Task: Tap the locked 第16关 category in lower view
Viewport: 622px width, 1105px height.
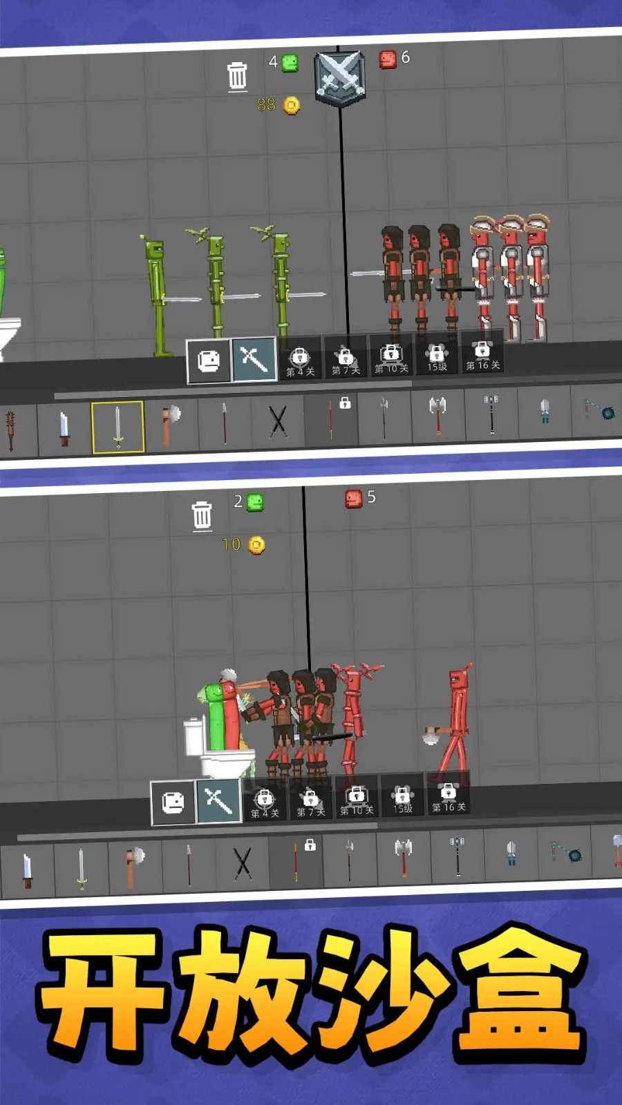Action: click(449, 798)
